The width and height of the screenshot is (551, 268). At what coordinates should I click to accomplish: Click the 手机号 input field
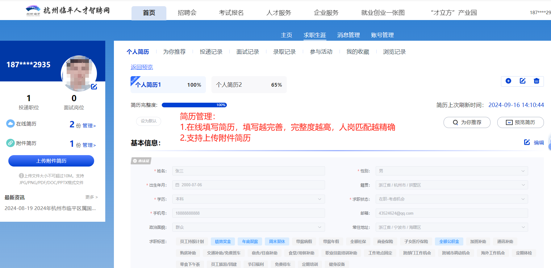pos(248,213)
